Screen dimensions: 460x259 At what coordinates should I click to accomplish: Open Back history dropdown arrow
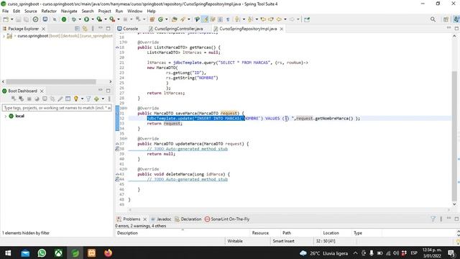(x=285, y=19)
